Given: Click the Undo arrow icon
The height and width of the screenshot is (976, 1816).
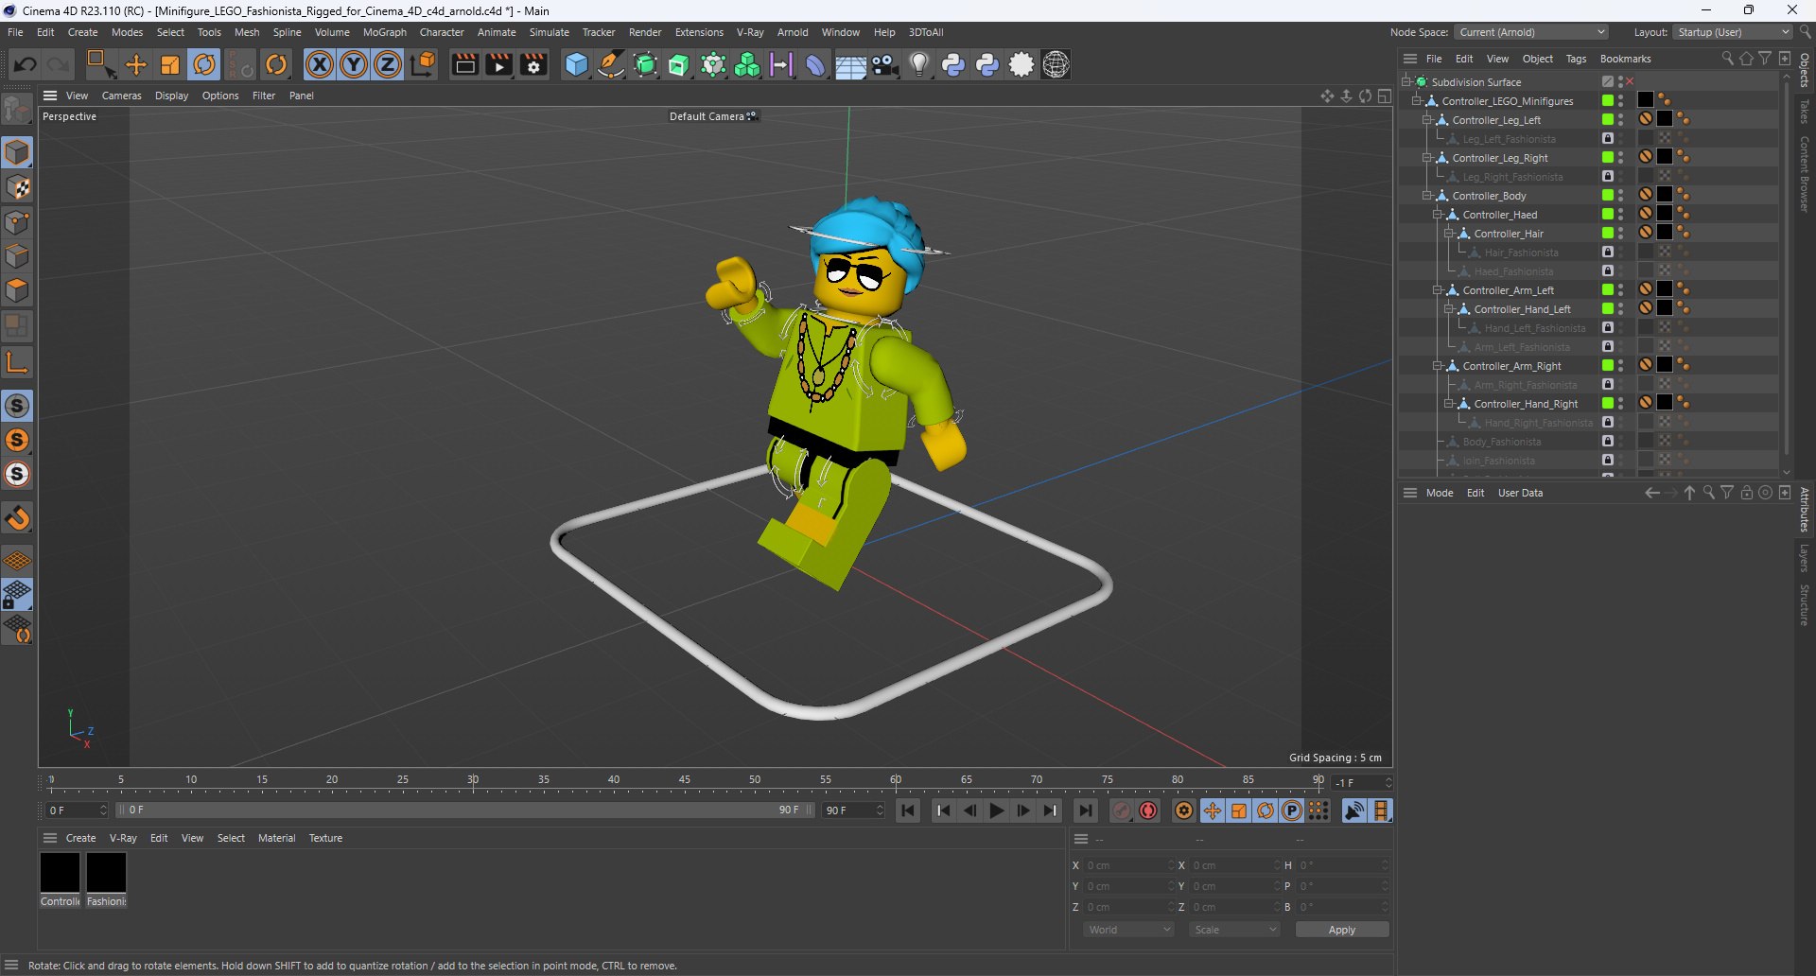Looking at the screenshot, I should (26, 64).
